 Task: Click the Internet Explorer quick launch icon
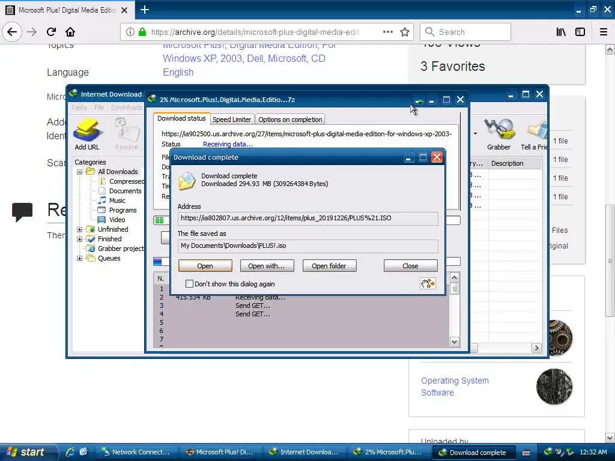[70, 452]
